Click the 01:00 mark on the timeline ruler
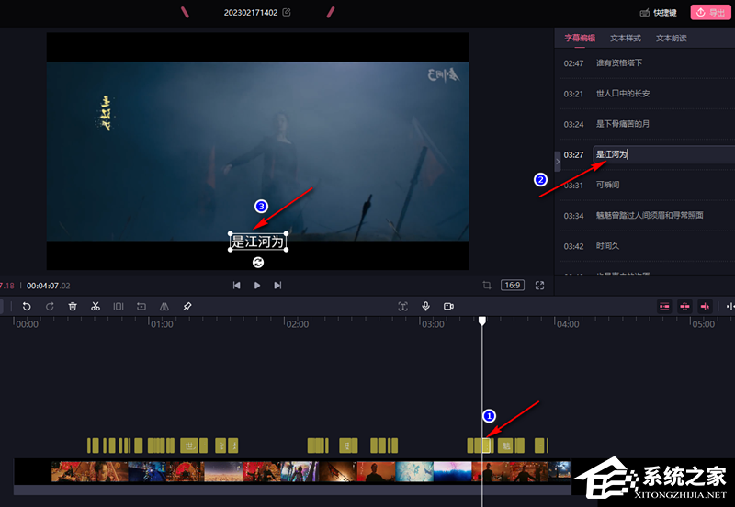735x507 pixels. tap(162, 324)
